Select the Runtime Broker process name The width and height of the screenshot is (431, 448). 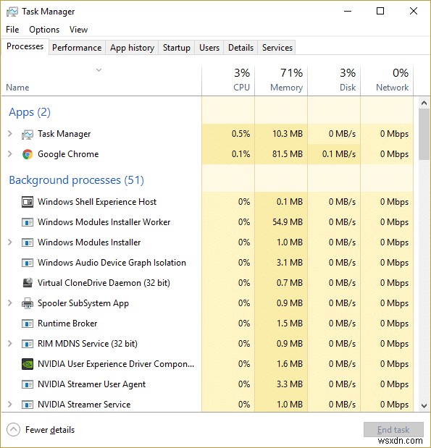(x=67, y=324)
